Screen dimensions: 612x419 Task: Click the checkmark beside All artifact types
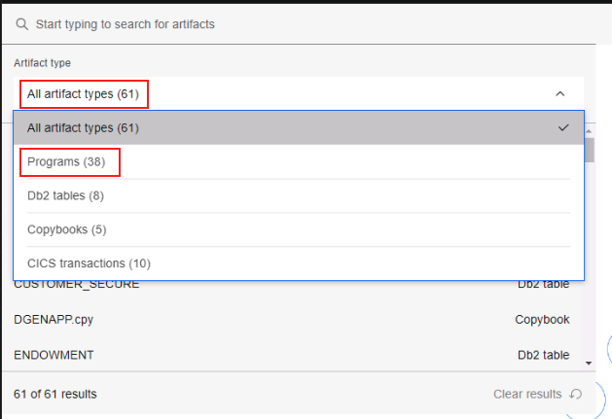[563, 127]
